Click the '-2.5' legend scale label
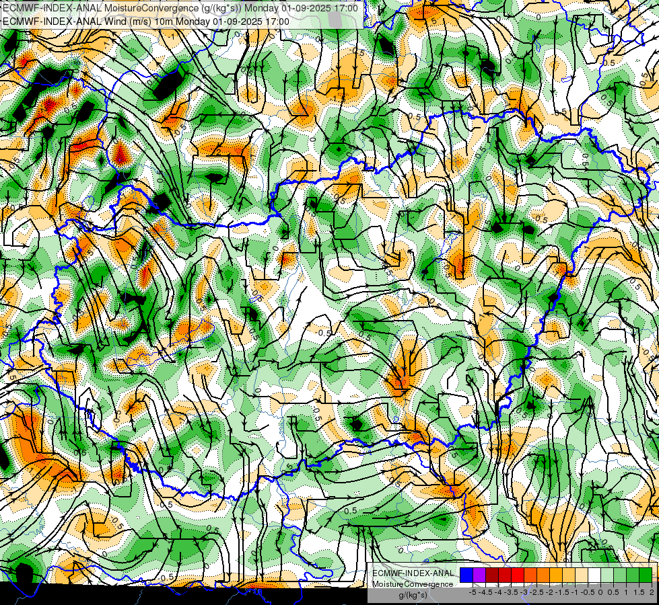The height and width of the screenshot is (605, 659). click(536, 592)
